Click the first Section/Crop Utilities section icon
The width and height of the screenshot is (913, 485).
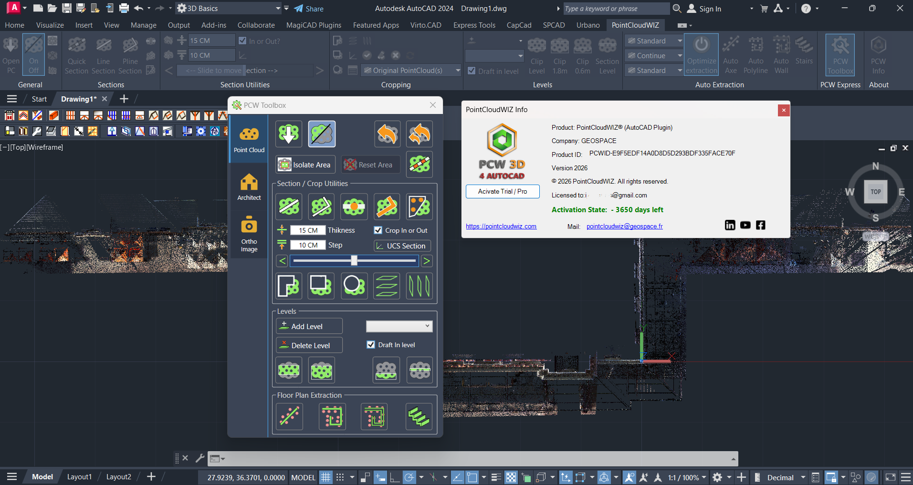pyautogui.click(x=289, y=206)
